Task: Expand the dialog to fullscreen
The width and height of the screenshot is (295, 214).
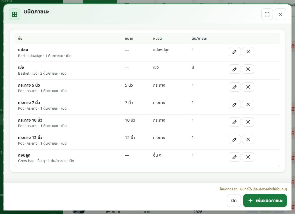Action: click(267, 14)
